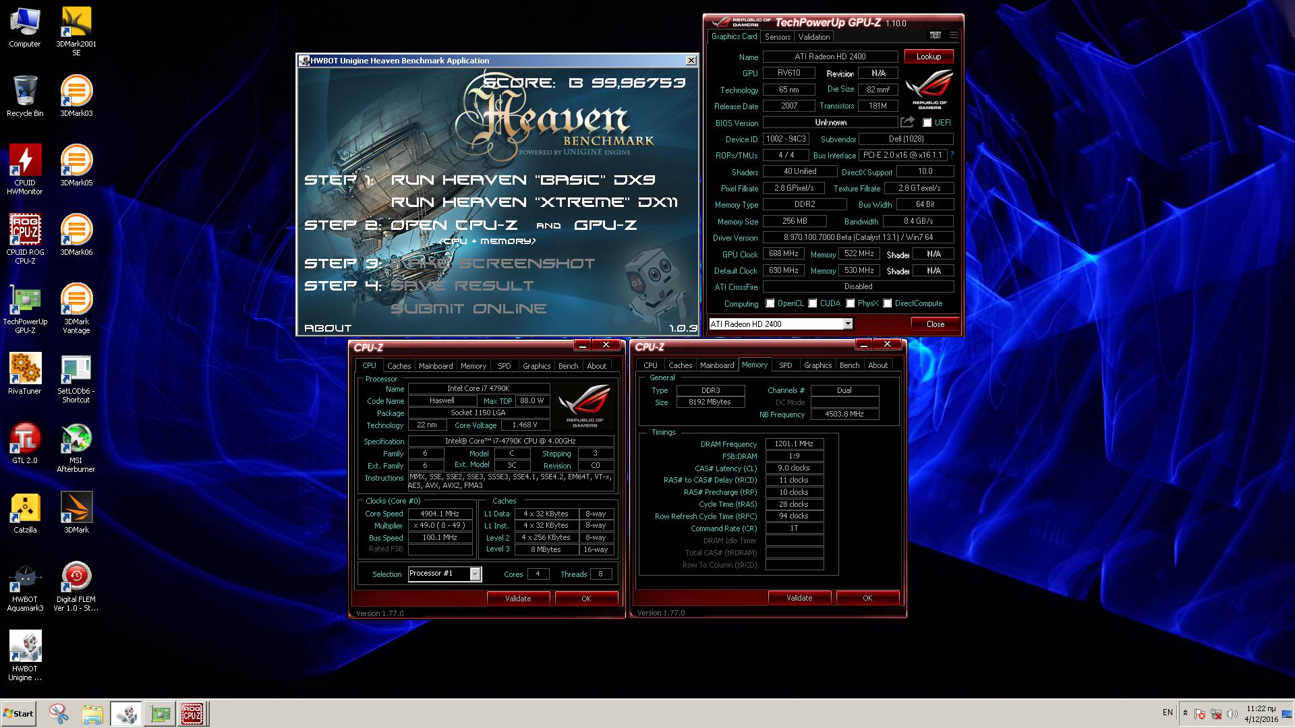Click Run Heaven "Xtreme" DX11

tap(534, 202)
